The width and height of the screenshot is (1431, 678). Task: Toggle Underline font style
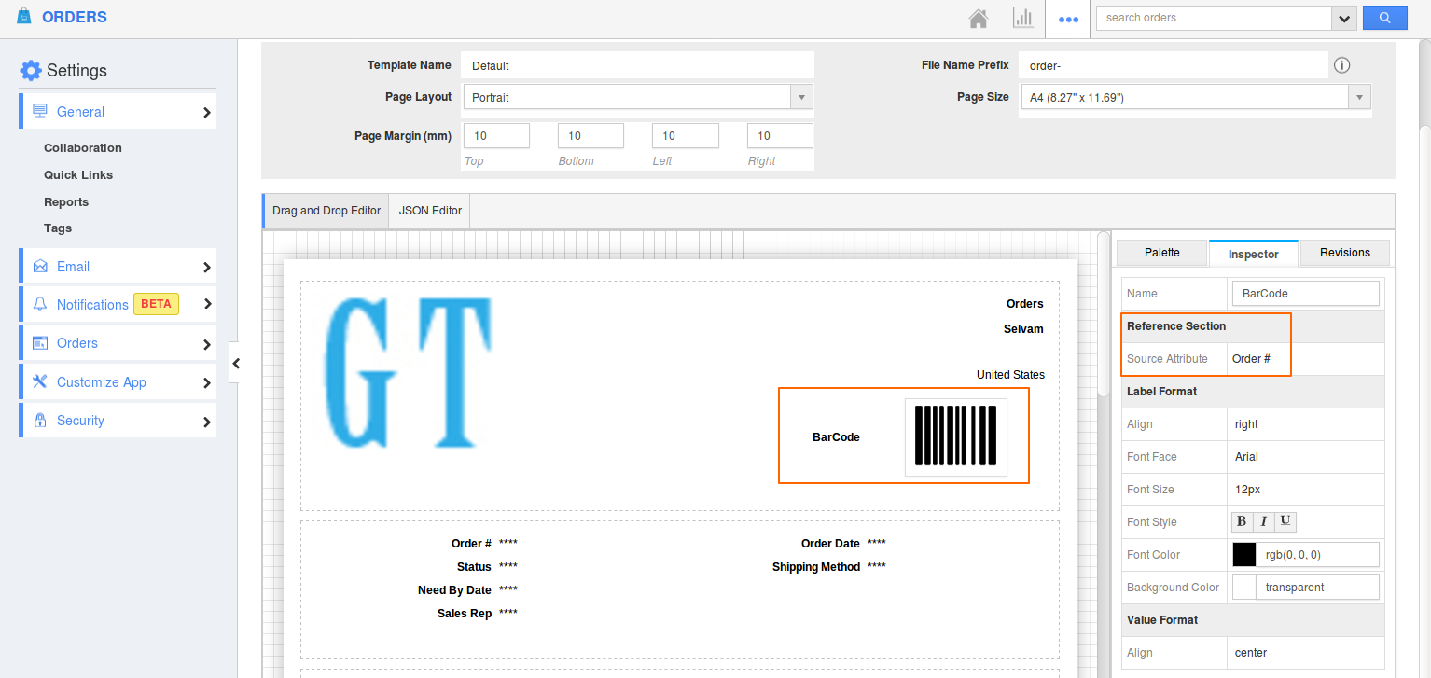tap(1285, 521)
